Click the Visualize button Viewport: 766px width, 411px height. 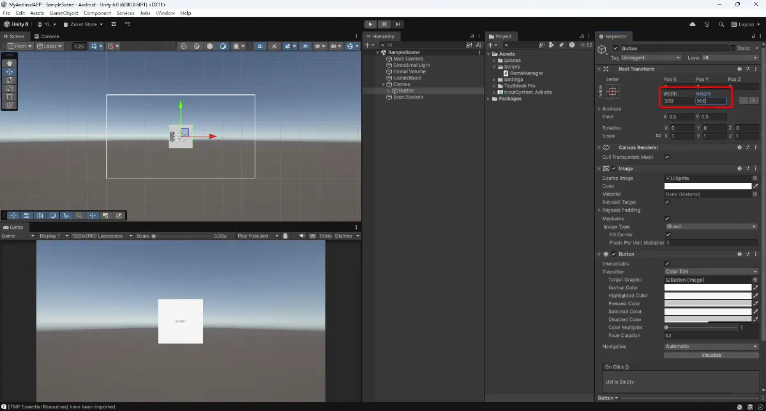[x=710, y=355]
